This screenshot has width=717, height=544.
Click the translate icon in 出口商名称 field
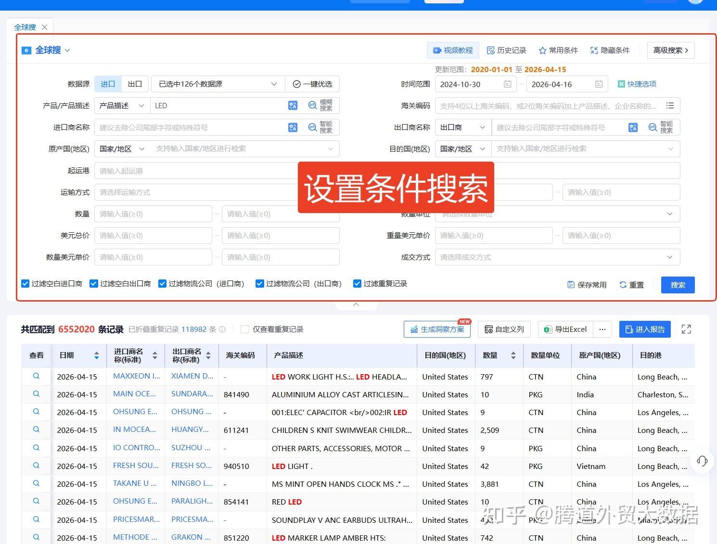633,127
